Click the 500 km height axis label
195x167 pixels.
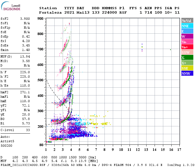pyautogui.click(x=40, y=80)
